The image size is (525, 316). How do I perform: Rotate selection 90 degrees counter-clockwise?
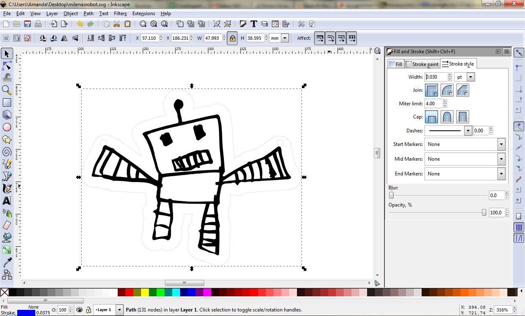(43, 38)
